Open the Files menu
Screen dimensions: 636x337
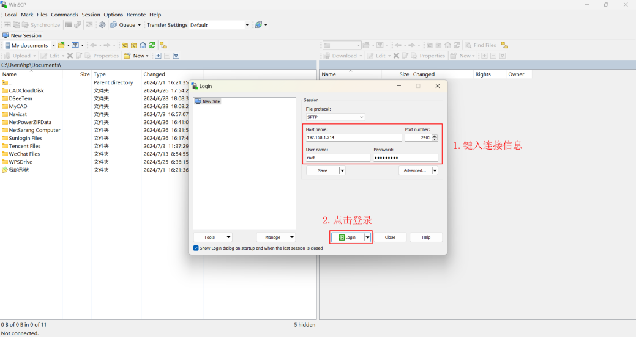click(x=42, y=15)
